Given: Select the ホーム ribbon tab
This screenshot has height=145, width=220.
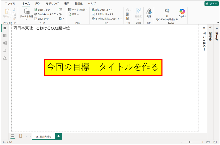Looking at the screenshot, I should tap(26, 4).
